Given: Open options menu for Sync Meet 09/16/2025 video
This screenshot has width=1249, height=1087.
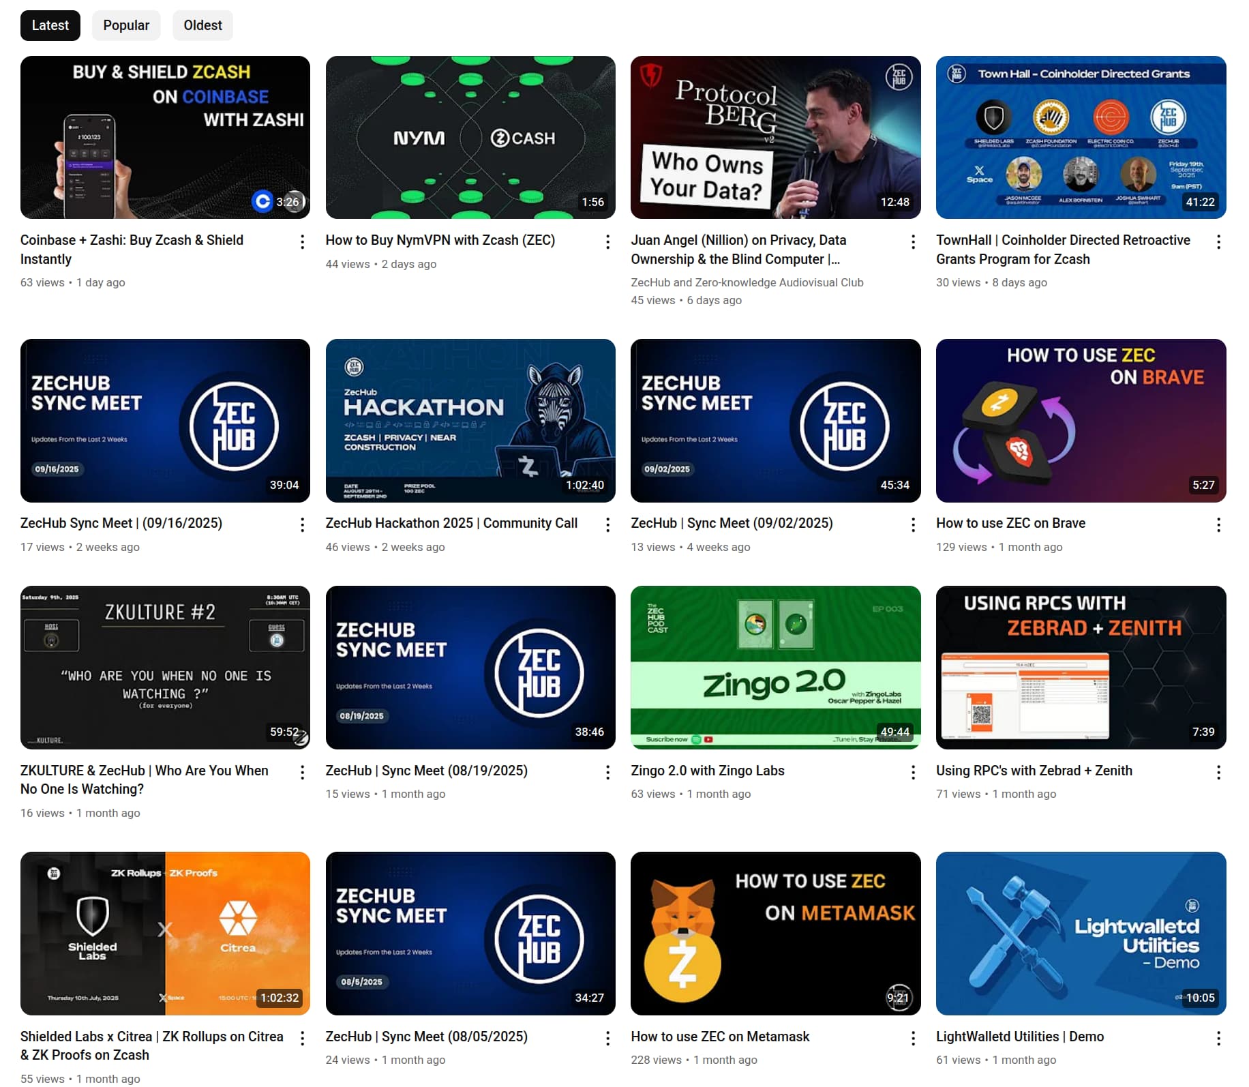Looking at the screenshot, I should coord(302,524).
